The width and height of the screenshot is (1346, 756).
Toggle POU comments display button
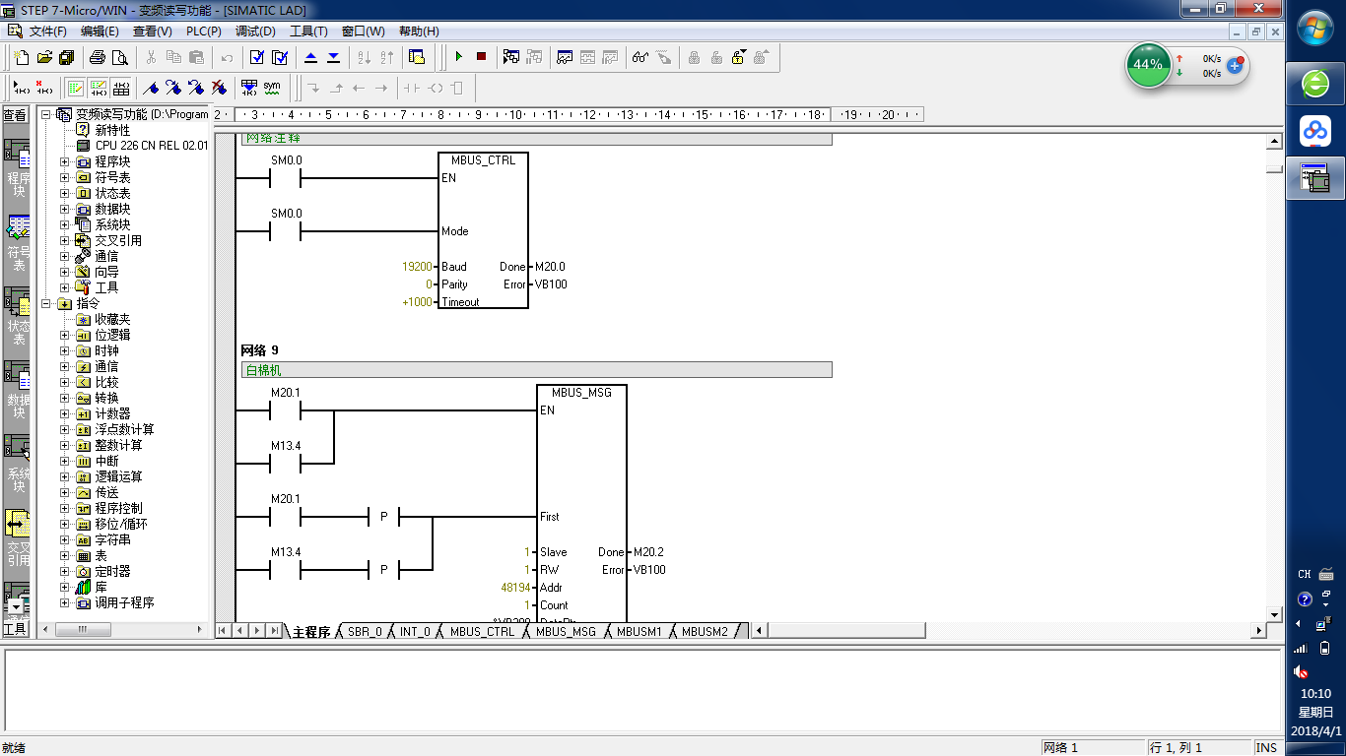click(x=76, y=88)
